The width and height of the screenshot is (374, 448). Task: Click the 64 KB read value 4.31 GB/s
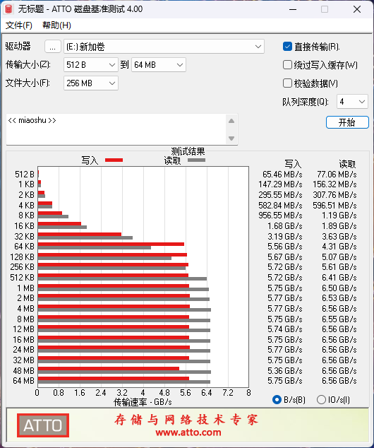pos(339,247)
